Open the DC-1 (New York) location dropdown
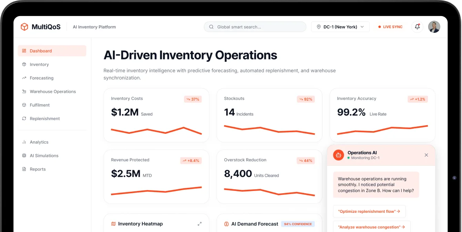Image resolution: width=462 pixels, height=232 pixels. [x=340, y=27]
